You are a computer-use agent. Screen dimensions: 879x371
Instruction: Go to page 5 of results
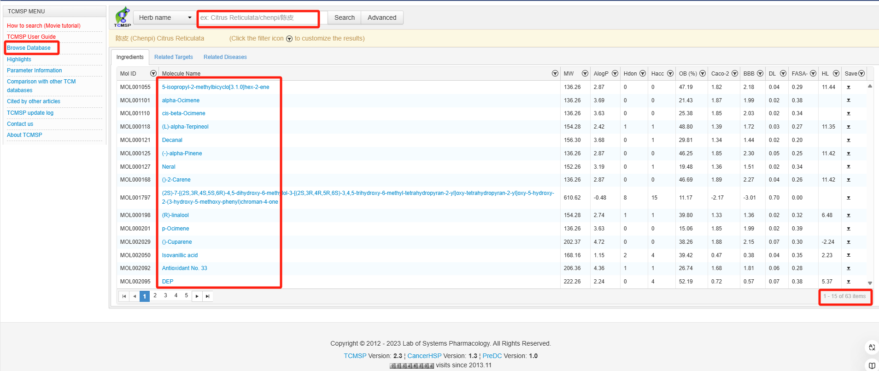(187, 295)
